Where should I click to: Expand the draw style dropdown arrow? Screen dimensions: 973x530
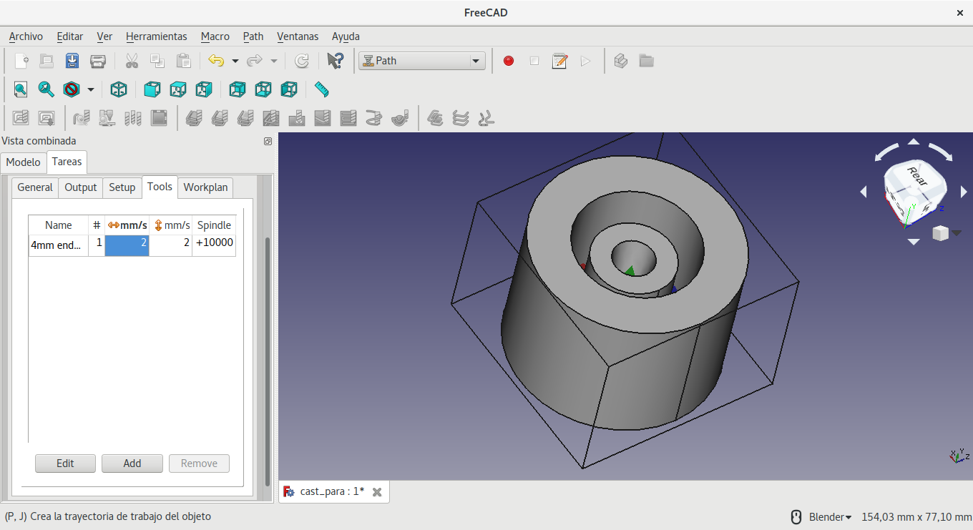pyautogui.click(x=91, y=89)
